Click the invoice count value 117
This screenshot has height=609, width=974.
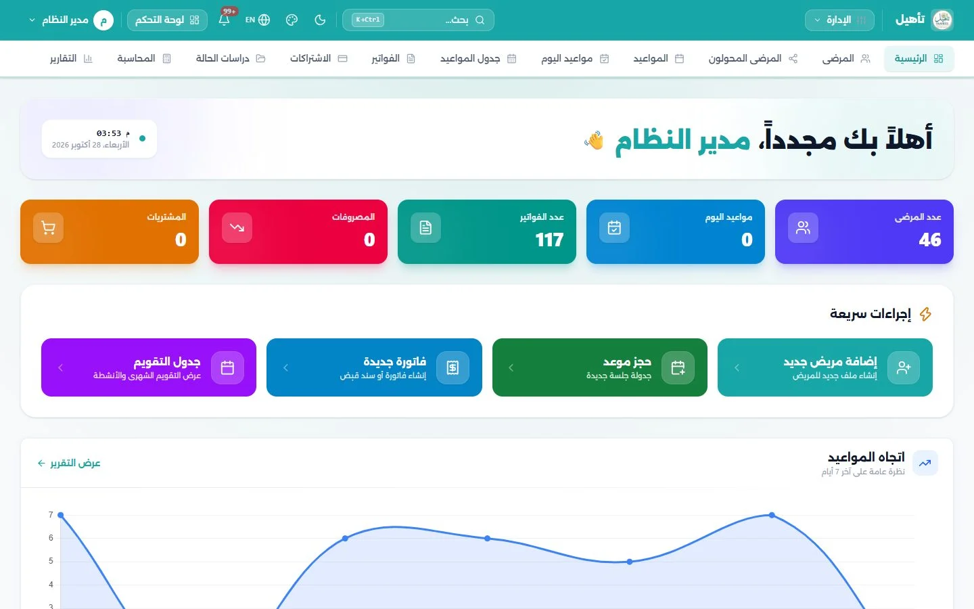[549, 240]
